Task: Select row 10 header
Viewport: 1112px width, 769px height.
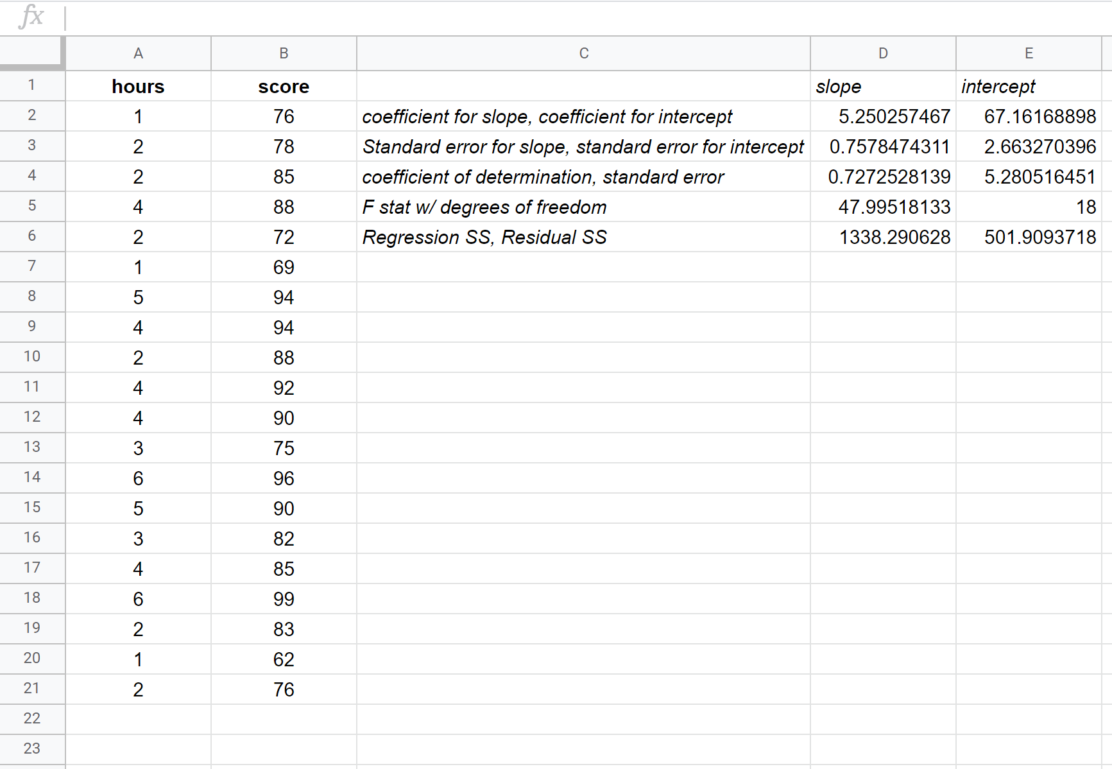Action: click(32, 357)
